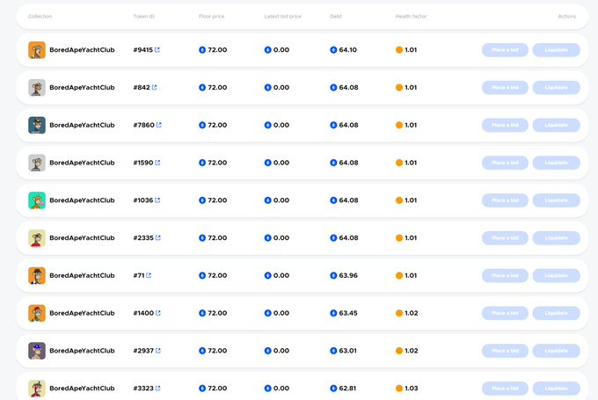Click the Health factor column header

411,17
